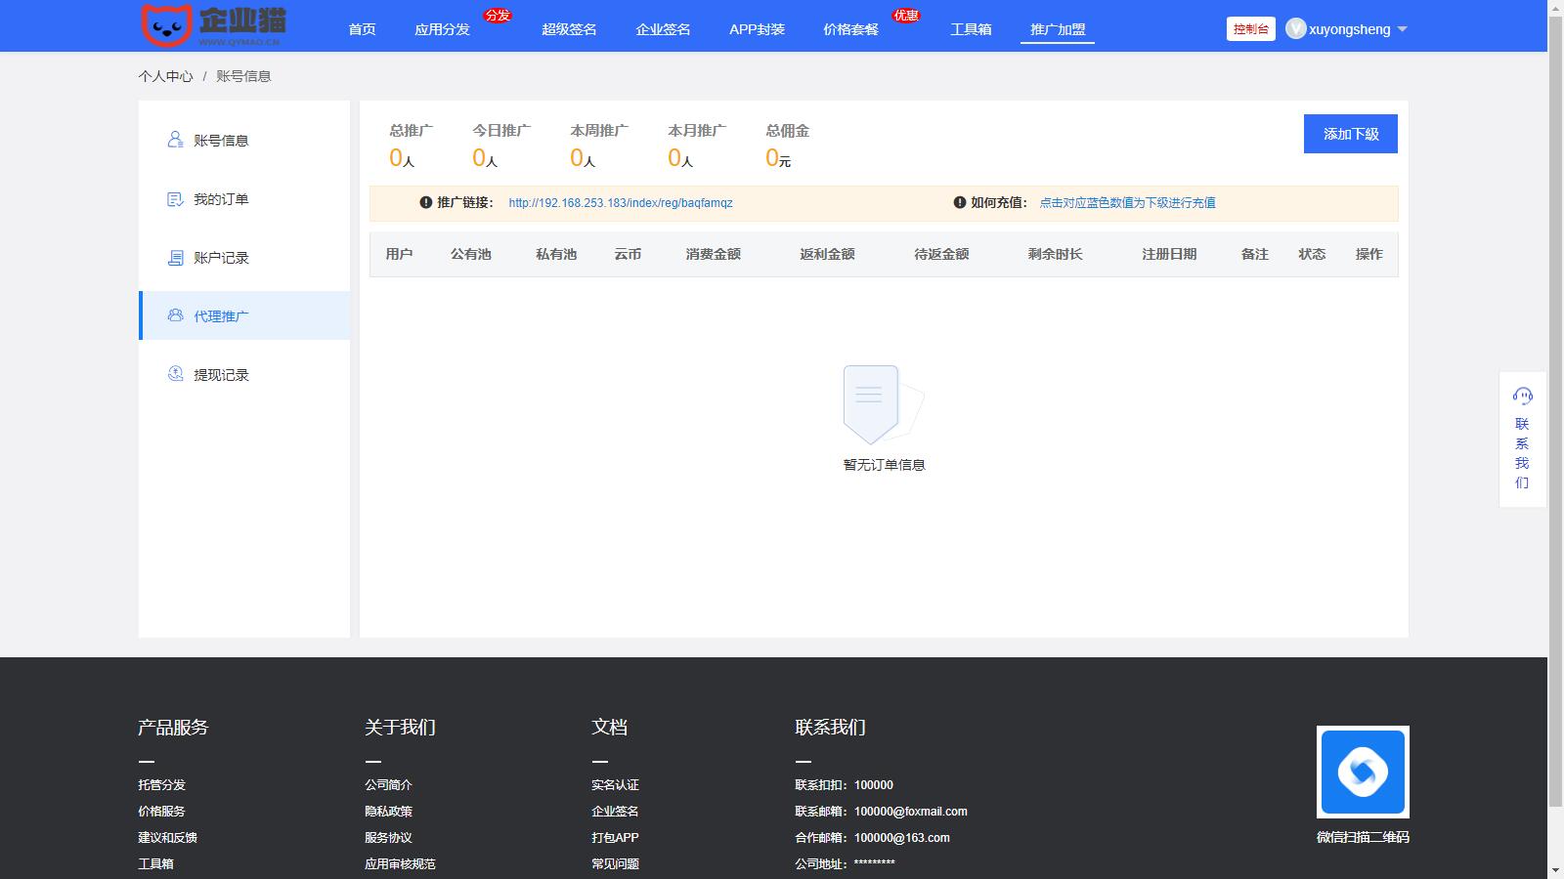This screenshot has width=1564, height=879.
Task: Click the 我的订单 order list icon
Action: [175, 199]
